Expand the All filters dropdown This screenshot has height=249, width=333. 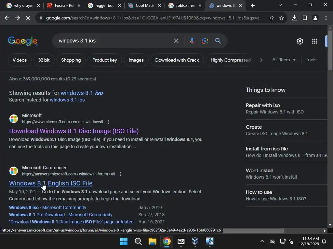(284, 60)
